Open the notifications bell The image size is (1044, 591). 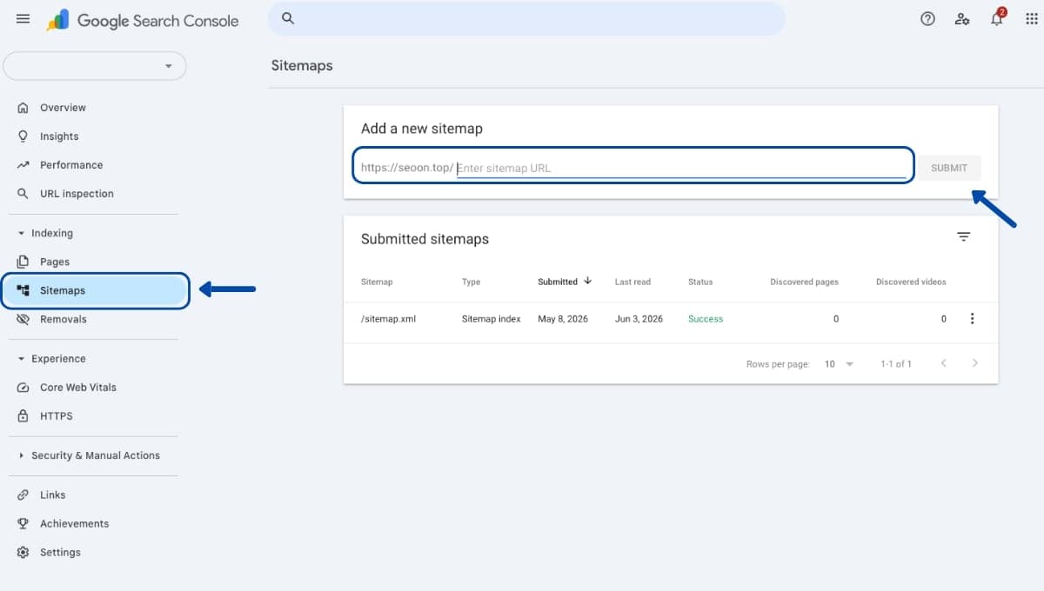coord(997,18)
